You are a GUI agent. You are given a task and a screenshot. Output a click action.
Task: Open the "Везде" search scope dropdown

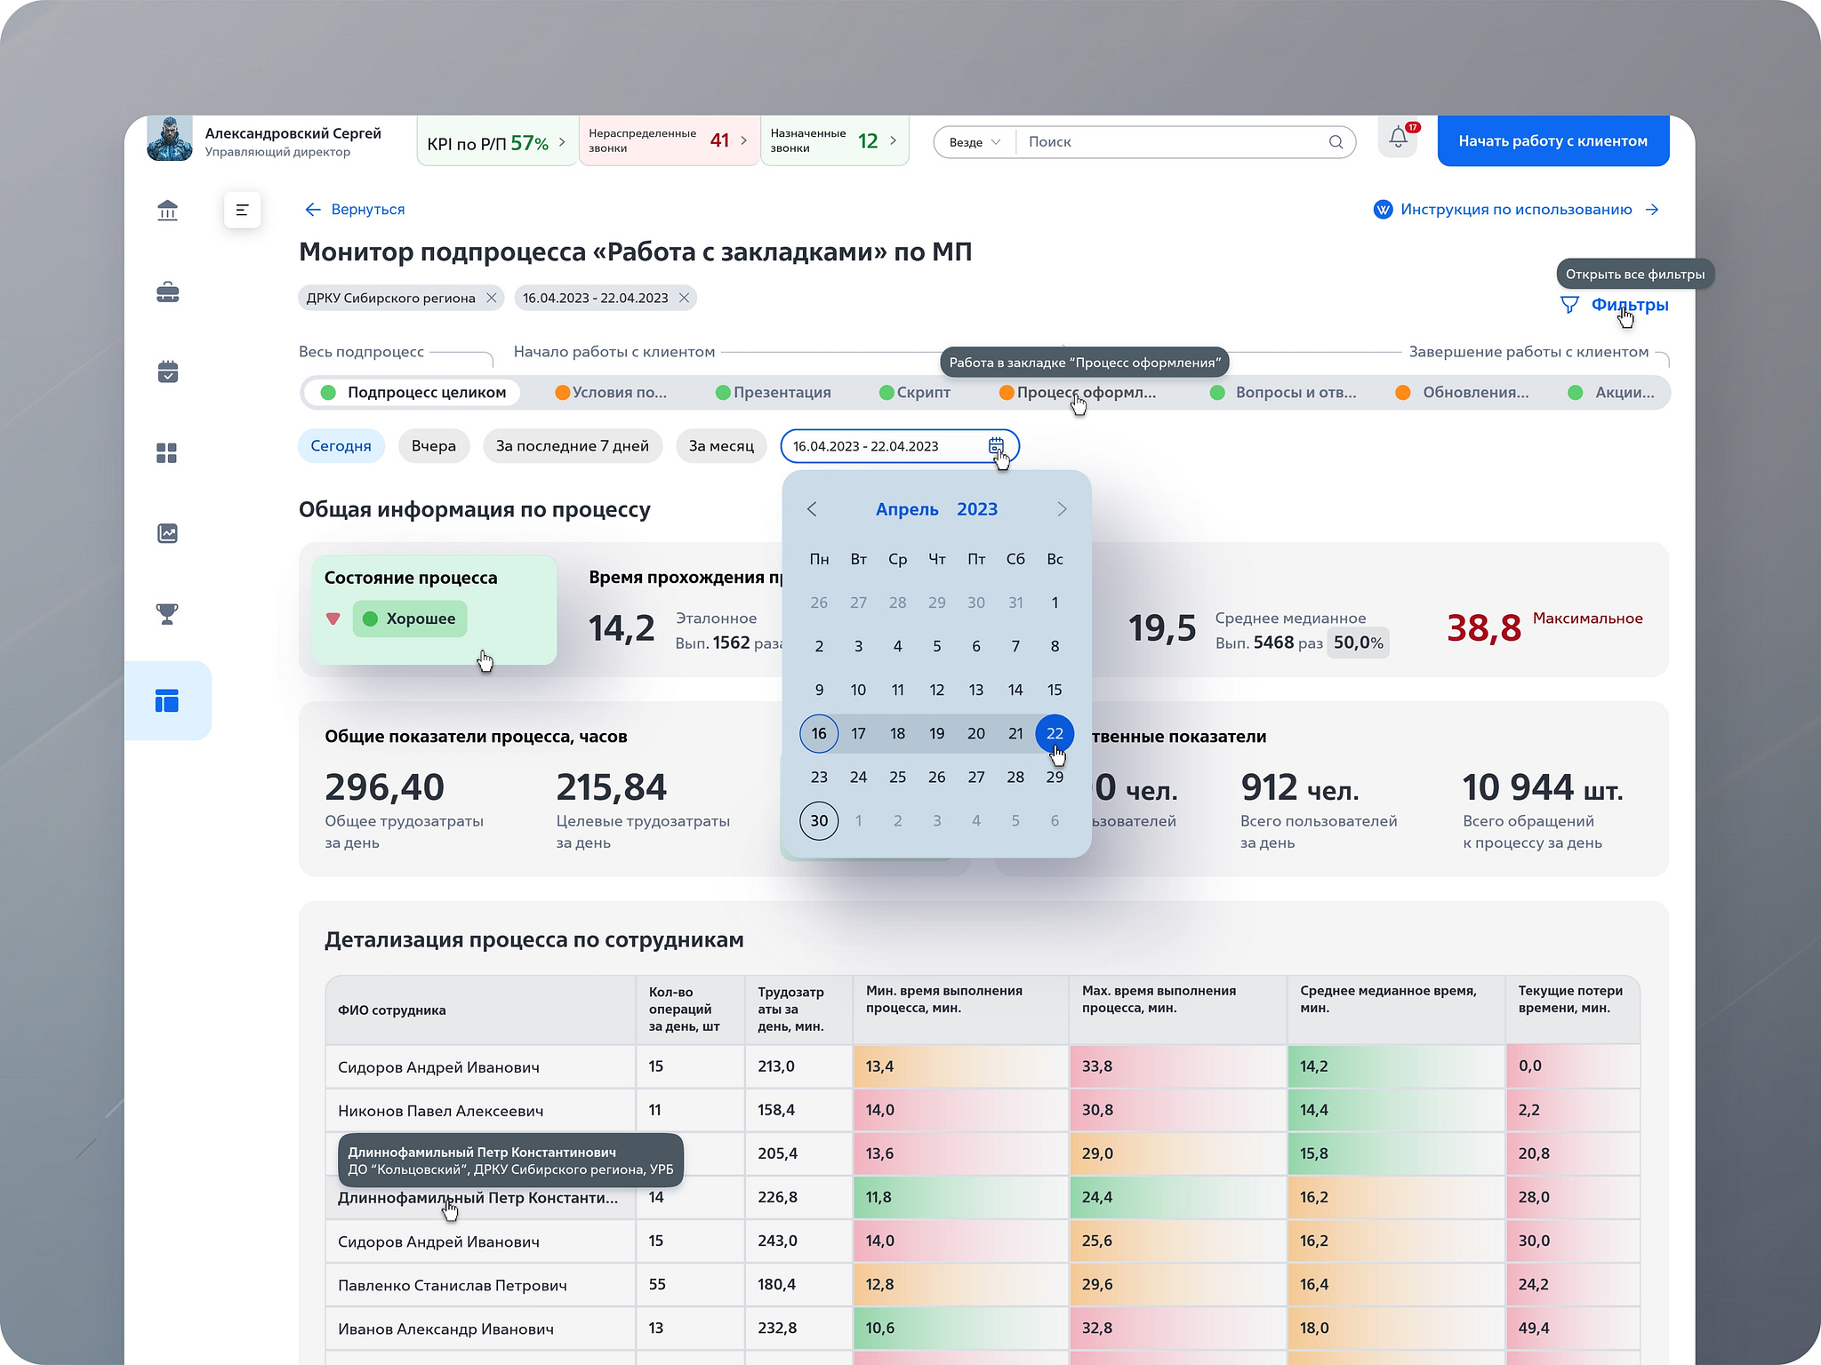point(972,141)
